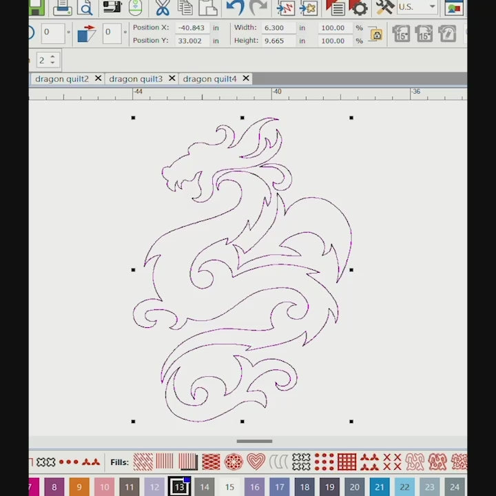
Task: Click the Redo arrow icon
Action: tap(259, 8)
